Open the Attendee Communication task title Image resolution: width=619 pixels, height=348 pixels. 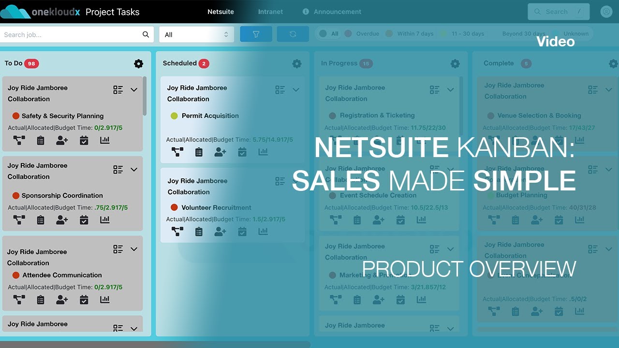tap(62, 275)
